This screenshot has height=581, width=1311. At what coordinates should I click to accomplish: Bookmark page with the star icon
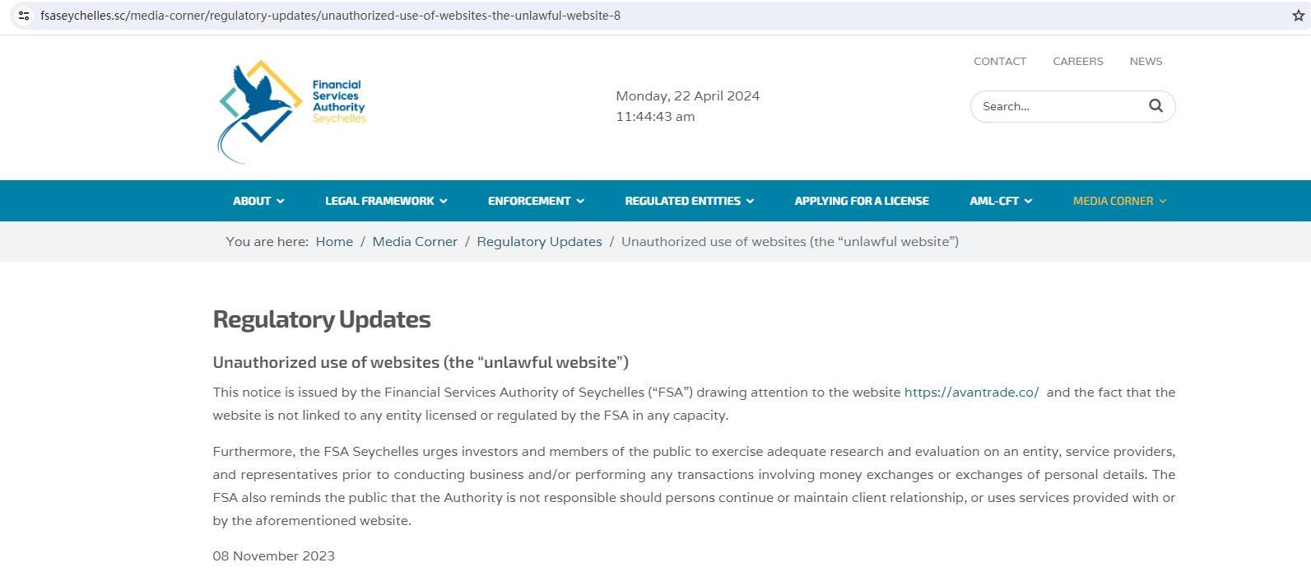(1298, 16)
